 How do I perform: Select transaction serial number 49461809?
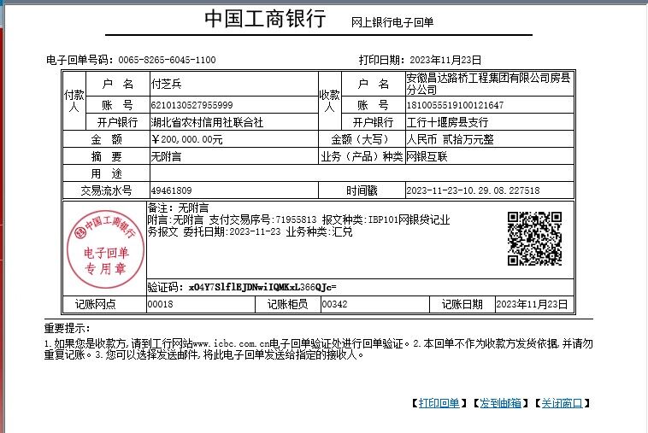pos(171,190)
